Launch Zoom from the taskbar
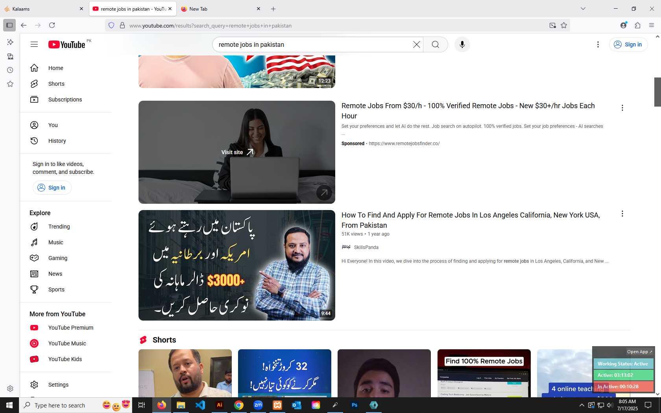 258,405
